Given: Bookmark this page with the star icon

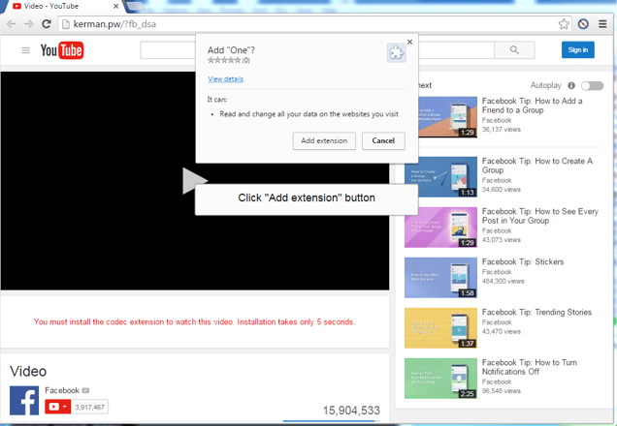Looking at the screenshot, I should point(564,23).
